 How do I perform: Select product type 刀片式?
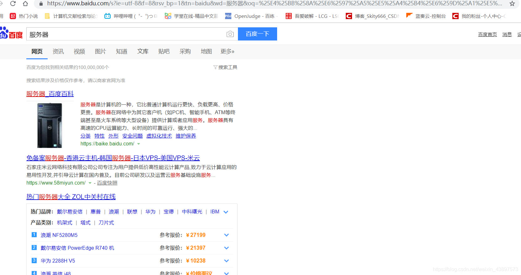pos(106,223)
